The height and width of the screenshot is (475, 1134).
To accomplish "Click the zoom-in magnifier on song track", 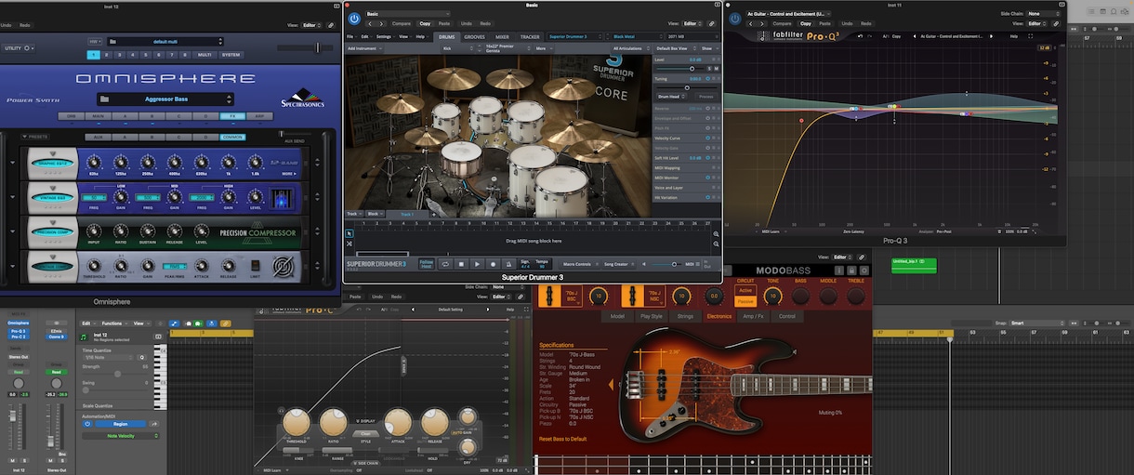I will 717,234.
